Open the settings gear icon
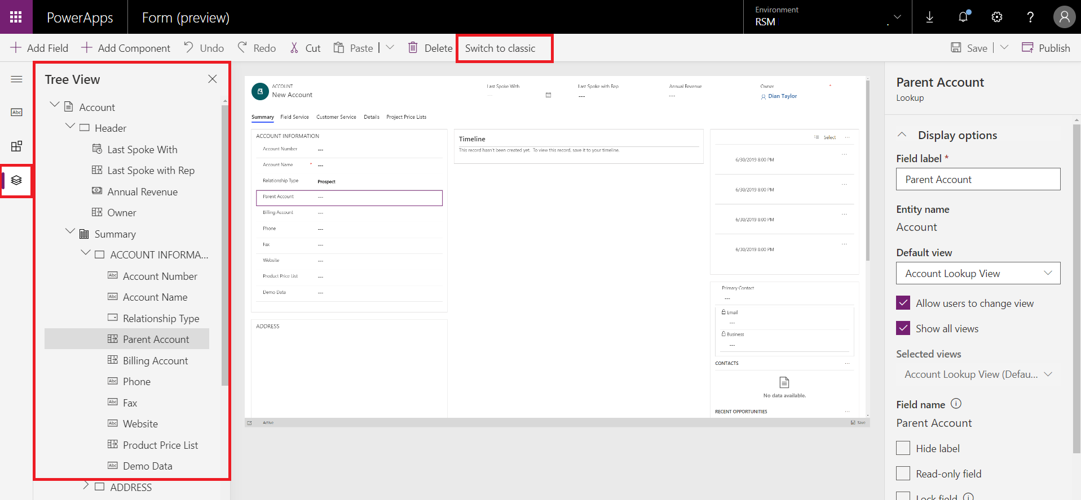 (x=997, y=17)
